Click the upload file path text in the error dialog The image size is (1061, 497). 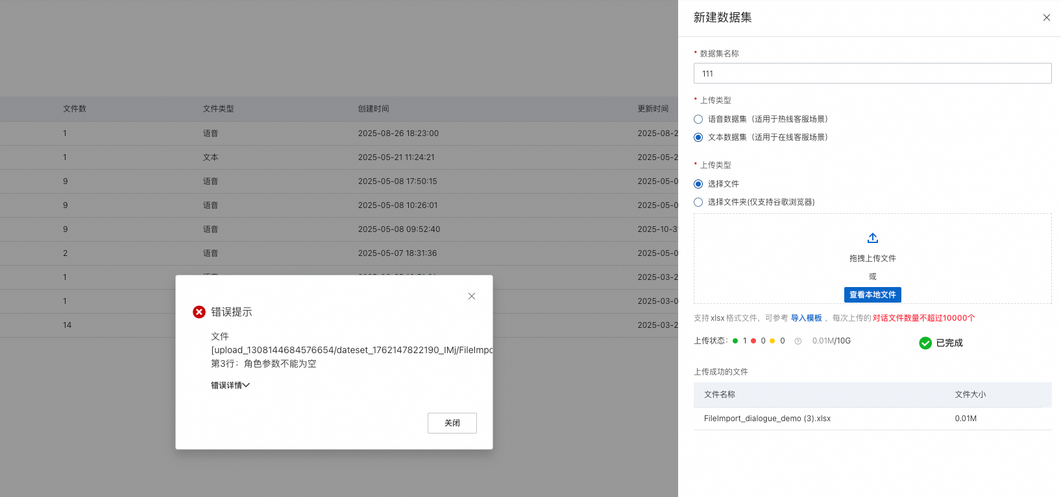(x=352, y=350)
